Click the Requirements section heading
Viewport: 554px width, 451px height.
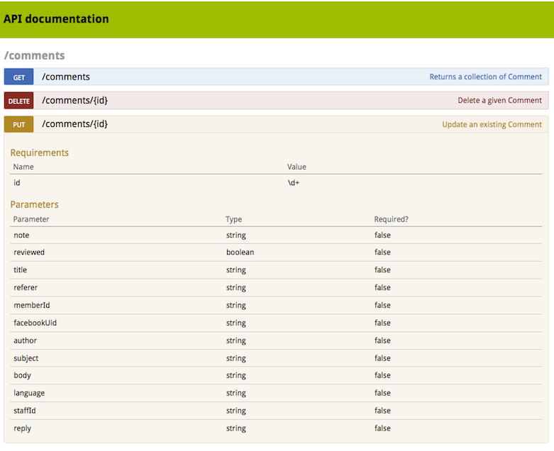(40, 152)
